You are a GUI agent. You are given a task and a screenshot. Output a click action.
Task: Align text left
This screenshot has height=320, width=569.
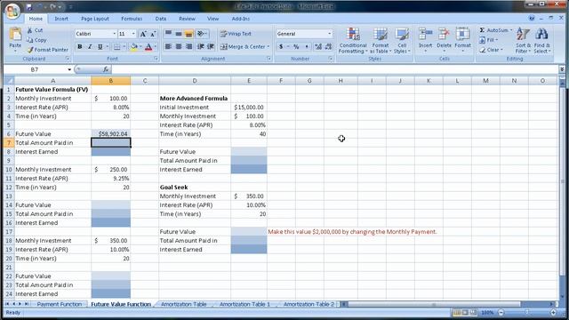[168, 47]
